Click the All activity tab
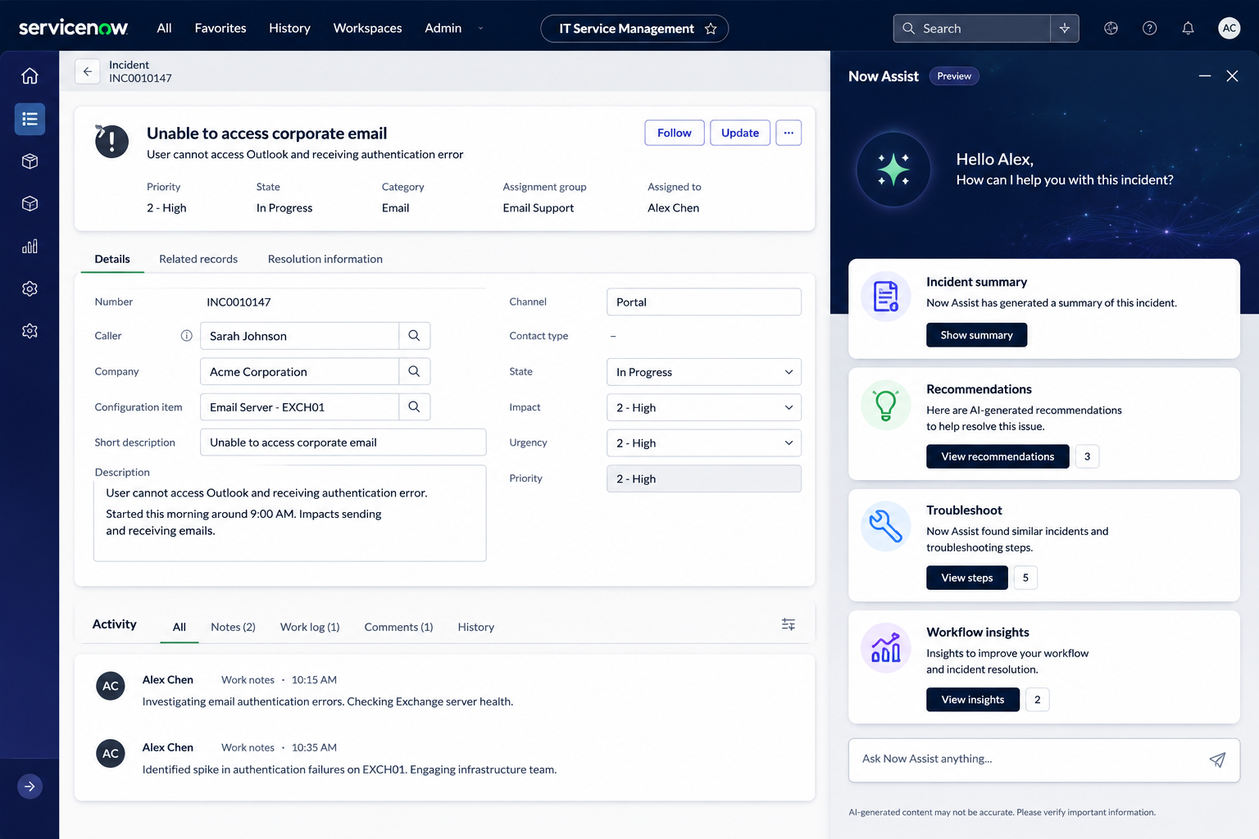 coord(180,627)
